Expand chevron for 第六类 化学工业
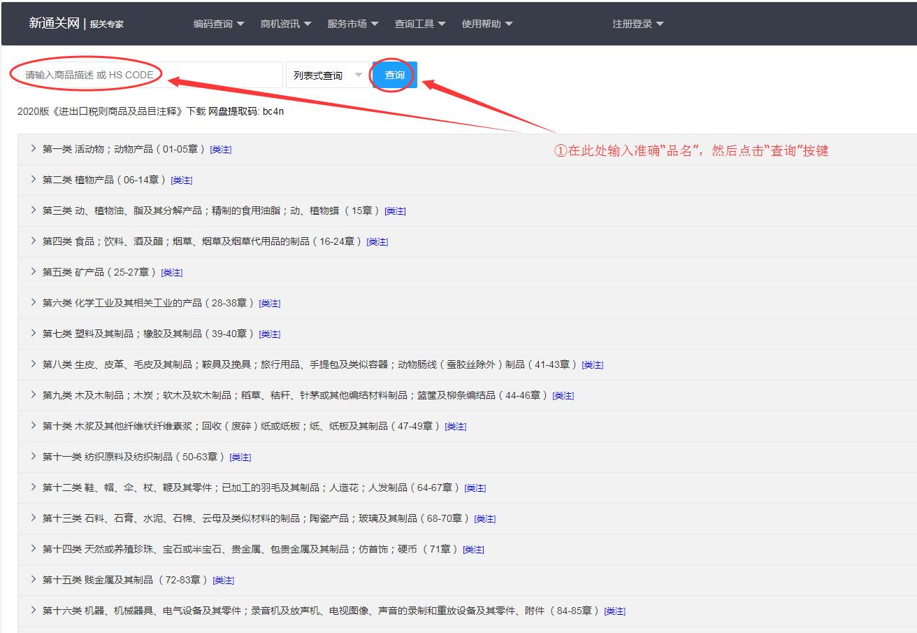Screen dimensions: 917x633 tap(33, 302)
